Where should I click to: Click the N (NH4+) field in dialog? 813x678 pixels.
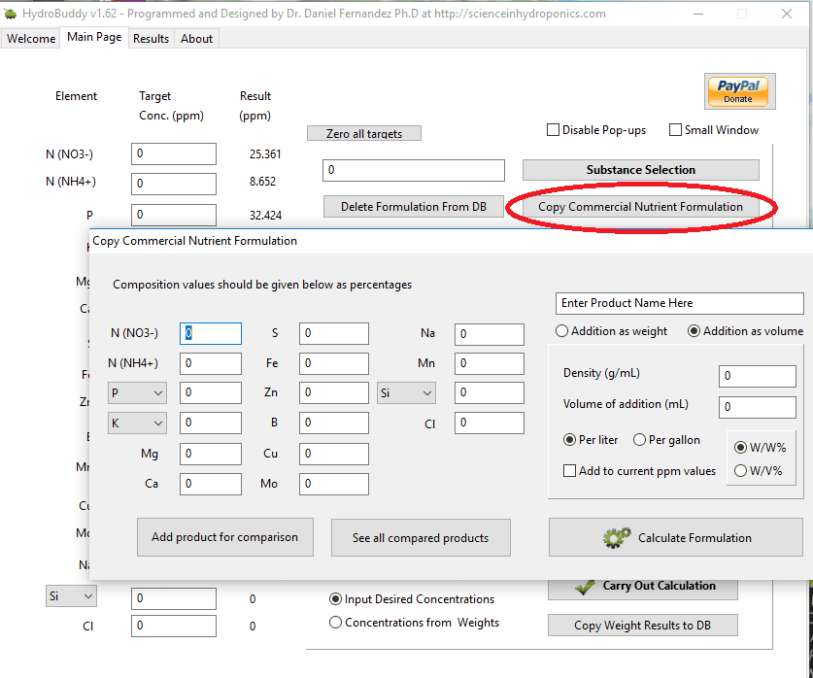[x=211, y=363]
